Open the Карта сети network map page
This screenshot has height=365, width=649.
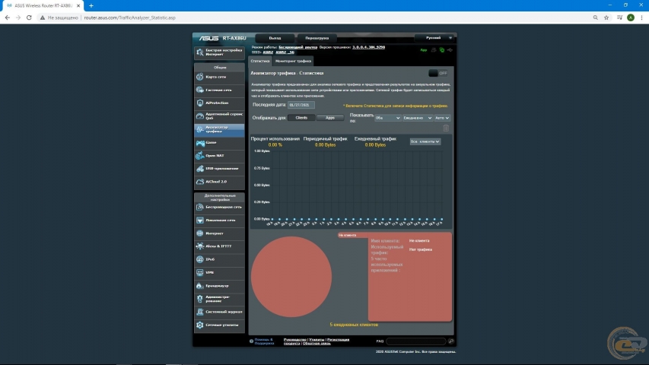tap(219, 77)
